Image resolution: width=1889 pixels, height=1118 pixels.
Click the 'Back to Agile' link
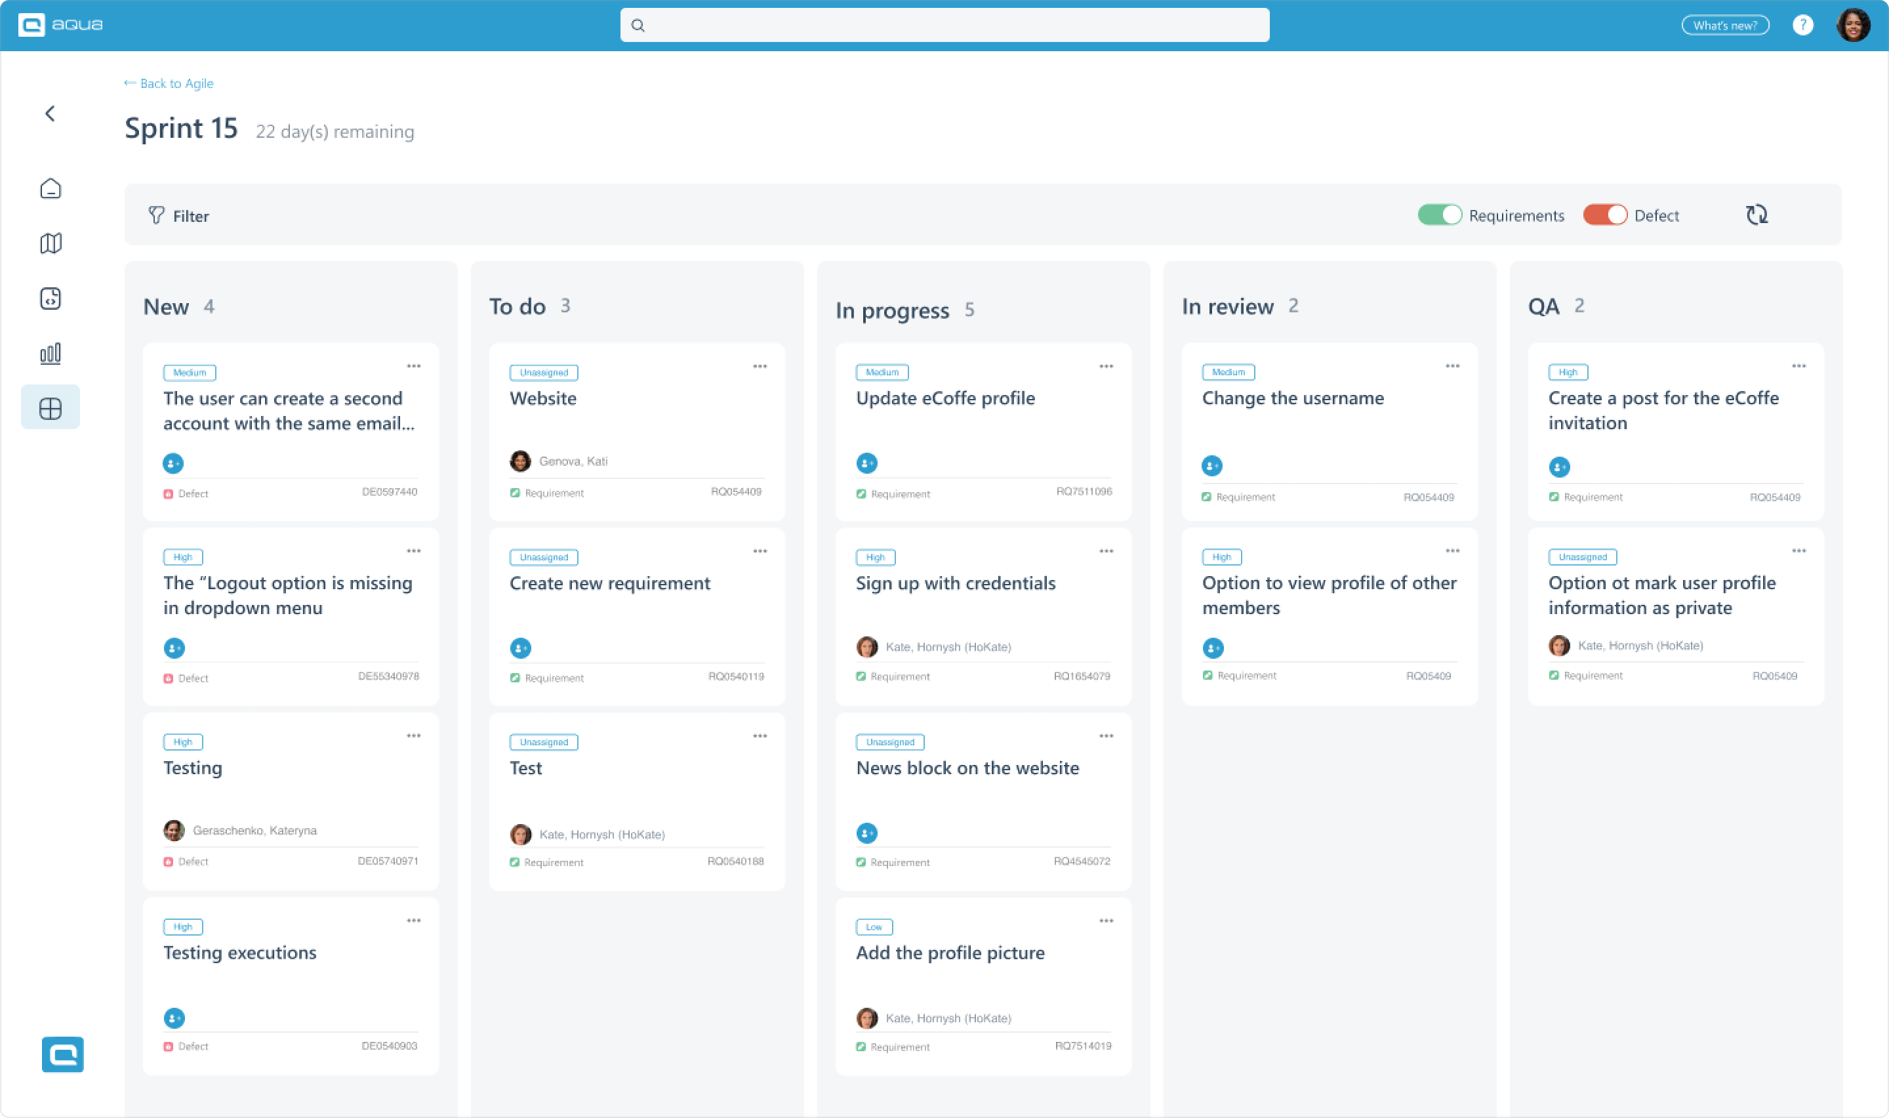[169, 83]
